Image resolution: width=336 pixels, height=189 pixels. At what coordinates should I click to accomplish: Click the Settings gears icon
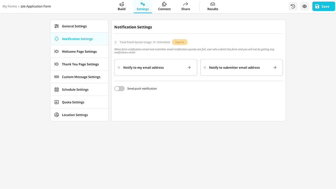[x=143, y=4]
